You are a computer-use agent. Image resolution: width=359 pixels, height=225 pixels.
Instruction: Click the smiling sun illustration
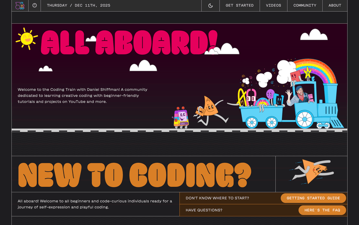point(26,39)
